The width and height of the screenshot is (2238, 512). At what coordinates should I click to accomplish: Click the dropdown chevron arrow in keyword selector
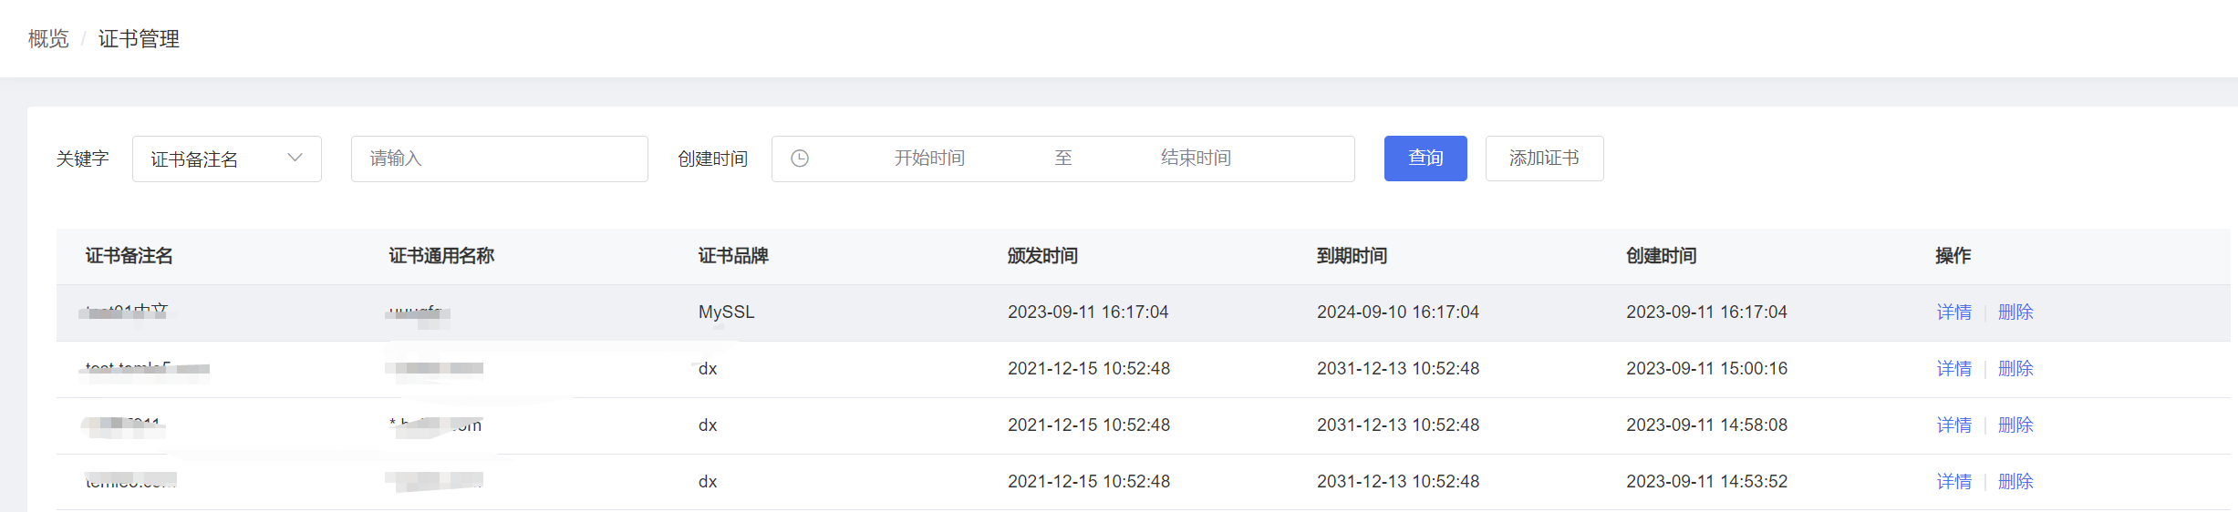(x=295, y=158)
